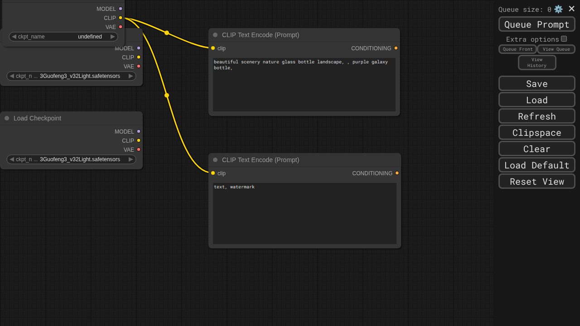Select next checkpoint with the right arrow on Load Checkpoint
This screenshot has height=326, width=580.
[x=131, y=159]
